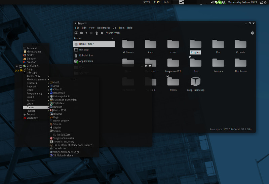Click the volume speaker icon in system tray
Viewport: 269px width, 184px height.
pos(213,2)
